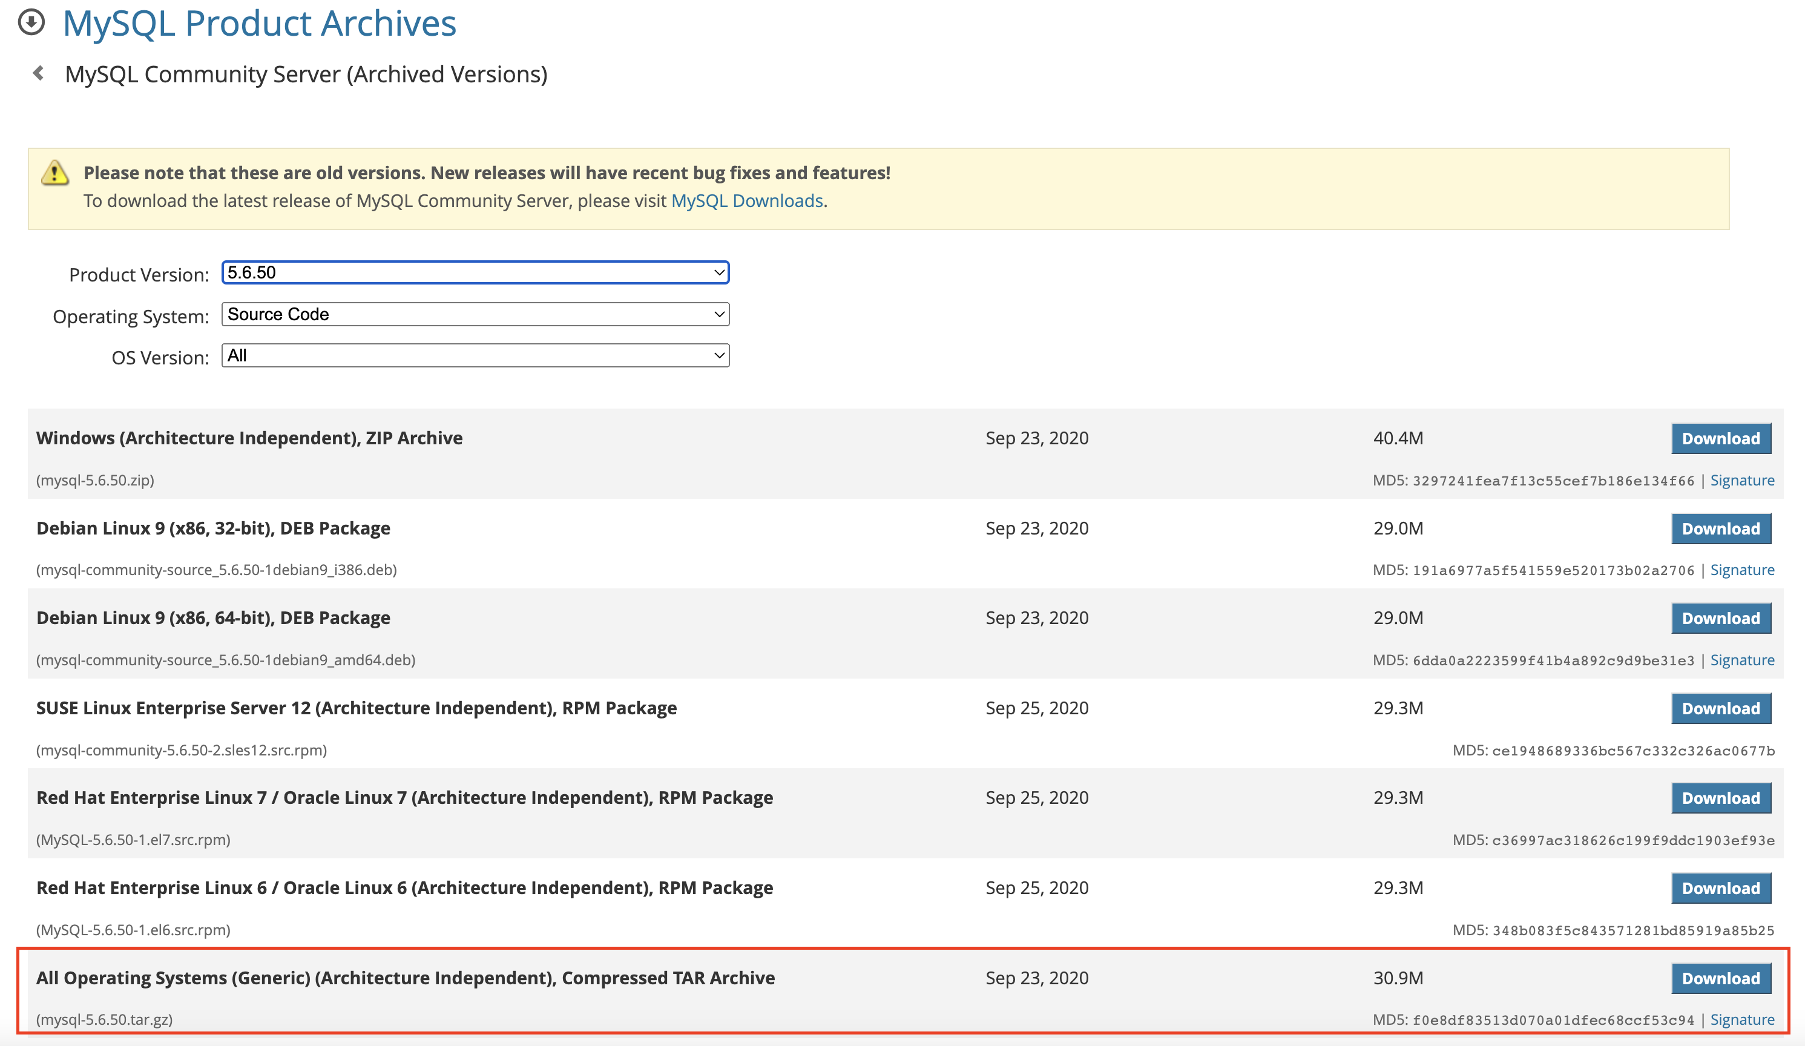The width and height of the screenshot is (1805, 1046).
Task: Click the All Operating Systems (Generic) title
Action: coord(406,978)
